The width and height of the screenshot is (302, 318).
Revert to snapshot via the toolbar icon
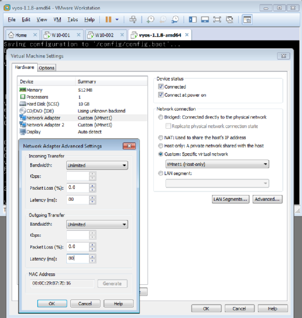[163, 20]
